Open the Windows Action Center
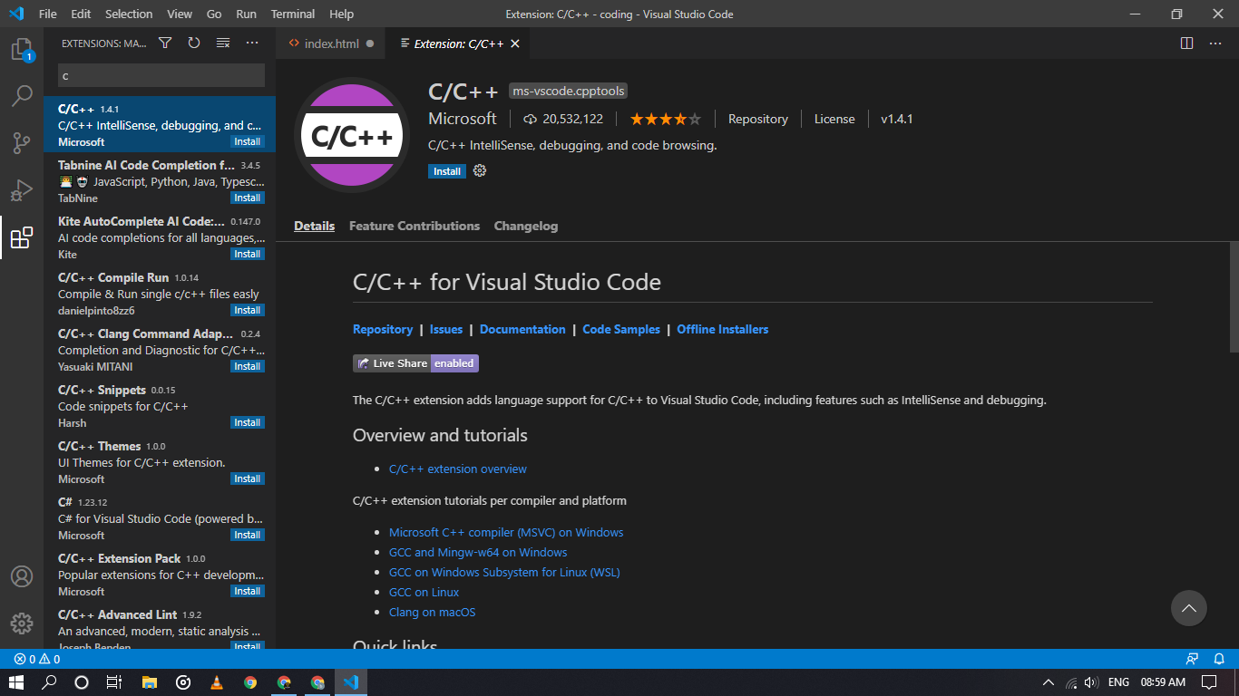Image resolution: width=1239 pixels, height=696 pixels. [1209, 682]
